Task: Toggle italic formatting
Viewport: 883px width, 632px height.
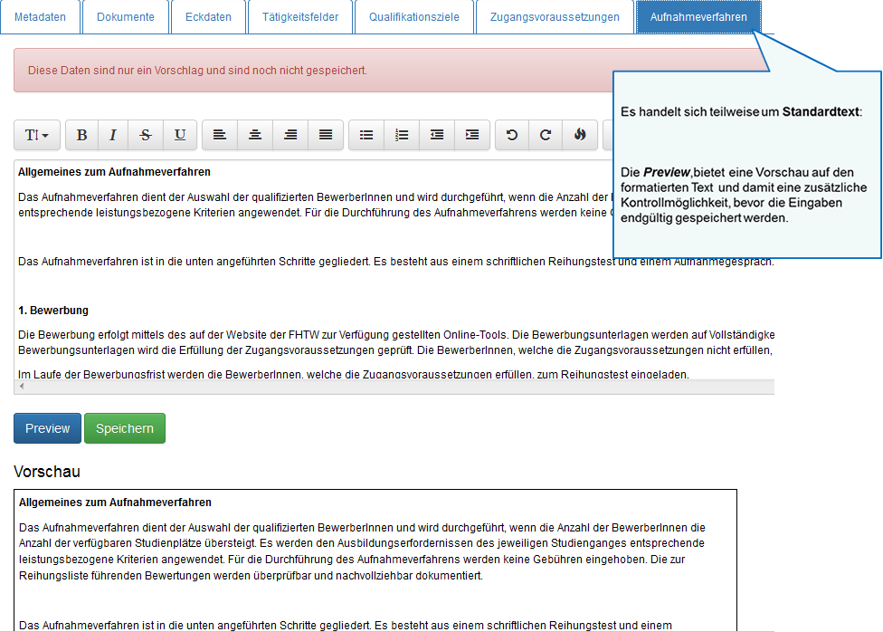Action: pyautogui.click(x=113, y=135)
